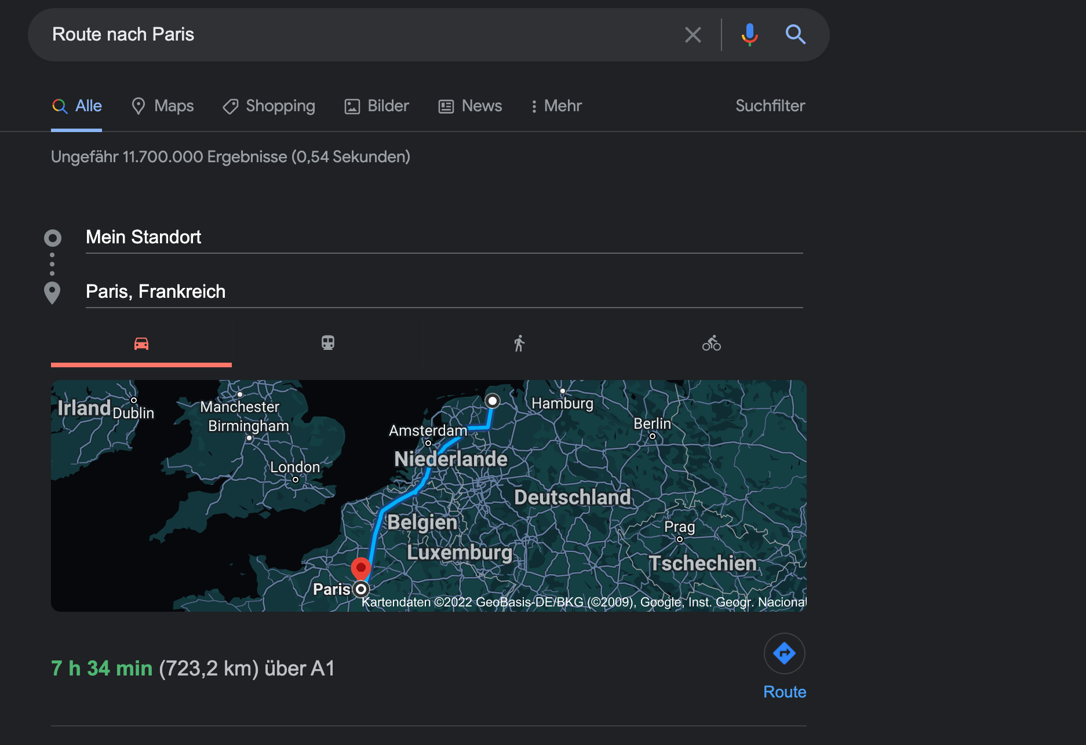This screenshot has height=745, width=1086.
Task: Open the Bilder results tab
Action: [x=377, y=106]
